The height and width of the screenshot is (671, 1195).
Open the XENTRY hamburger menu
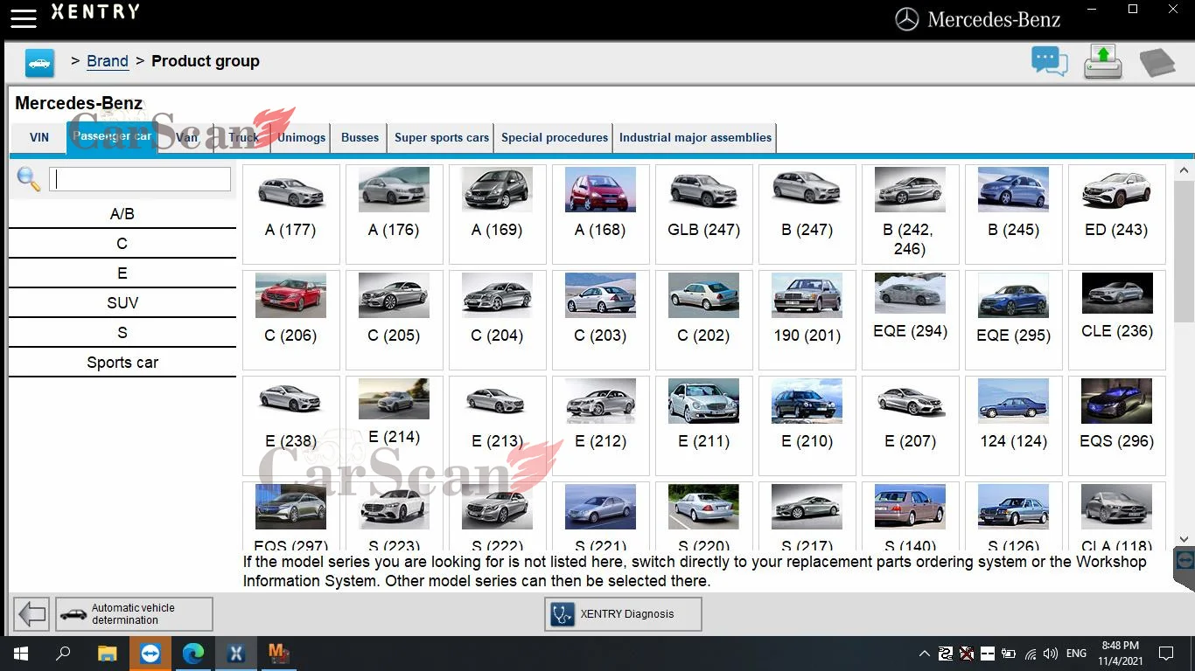tap(24, 17)
